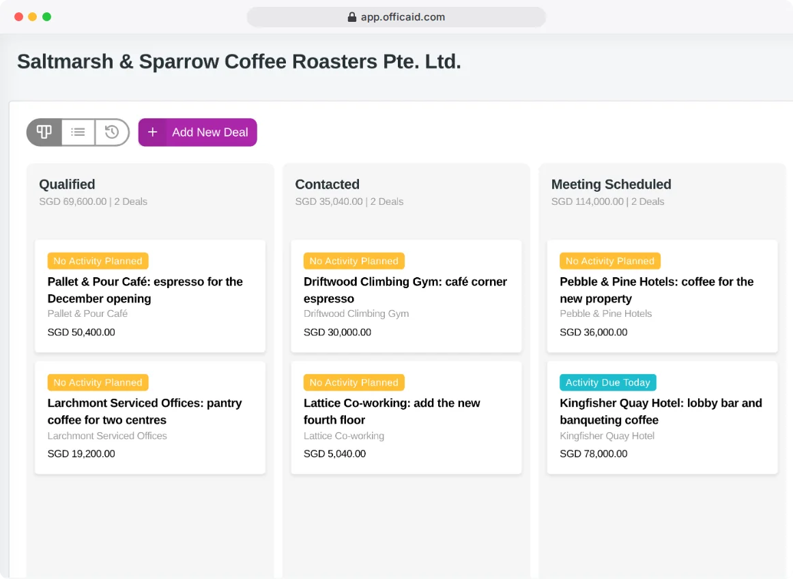Click the SGD 19,200.00 deal amount

(x=81, y=454)
